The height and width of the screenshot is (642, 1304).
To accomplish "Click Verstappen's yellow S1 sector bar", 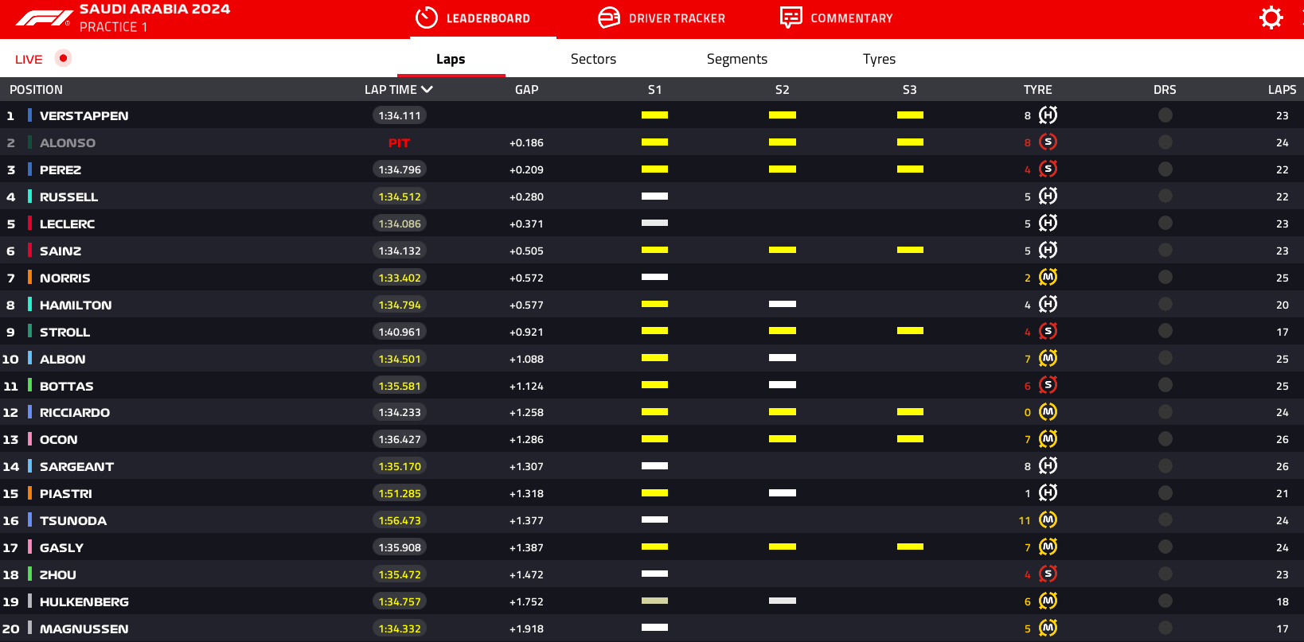I will click(654, 115).
